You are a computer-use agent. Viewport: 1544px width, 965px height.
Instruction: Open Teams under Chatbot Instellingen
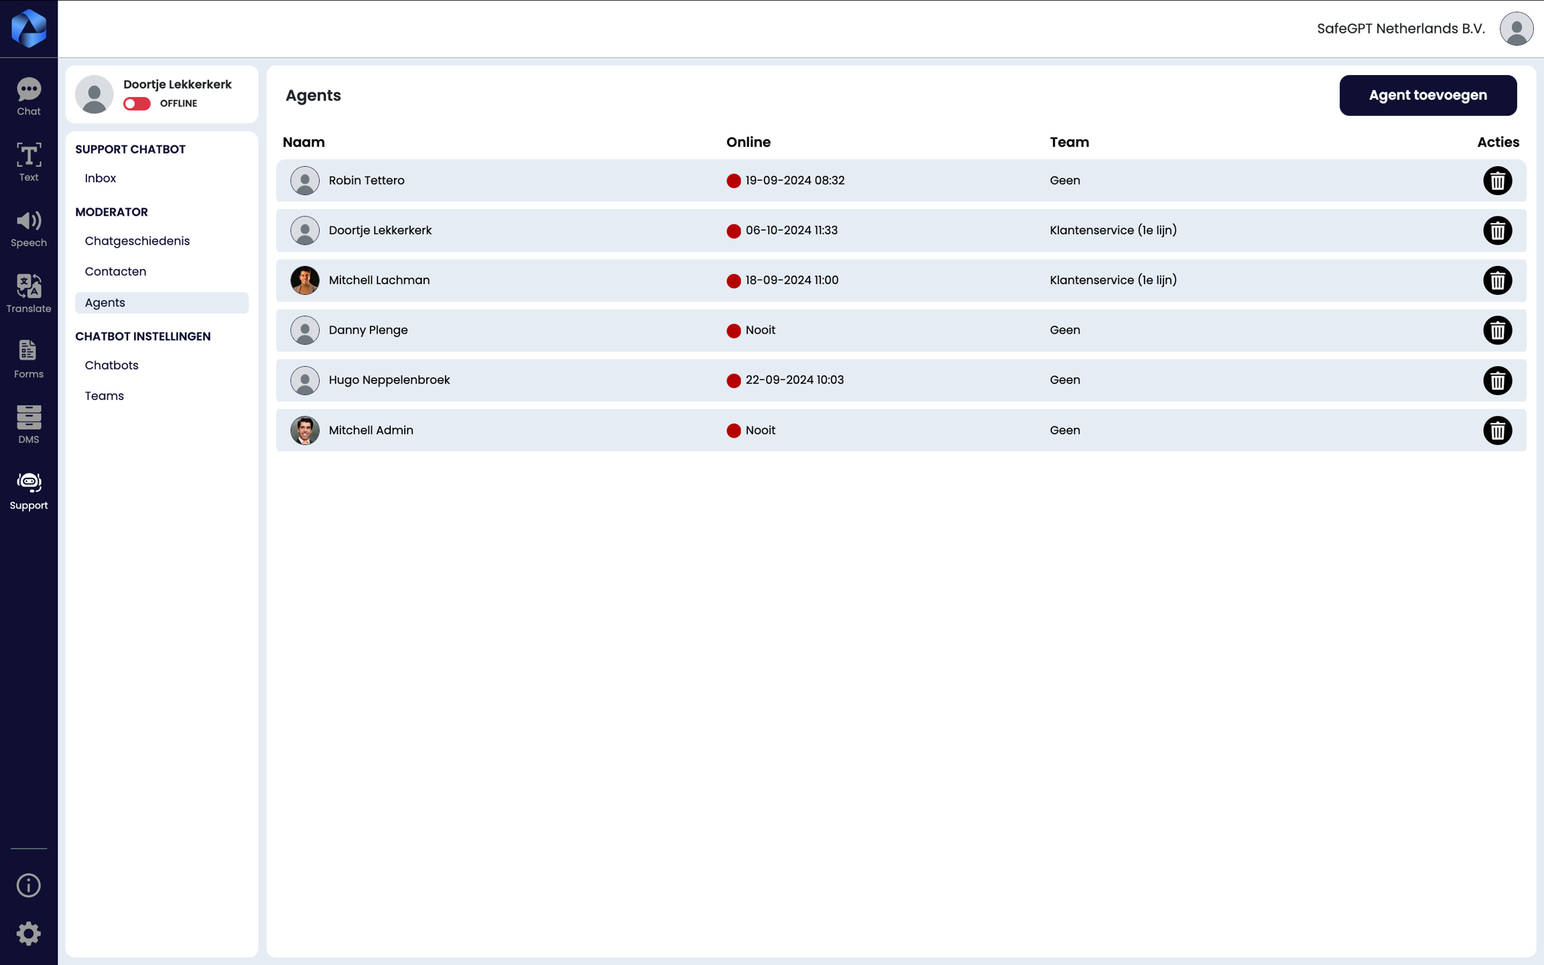(x=105, y=396)
